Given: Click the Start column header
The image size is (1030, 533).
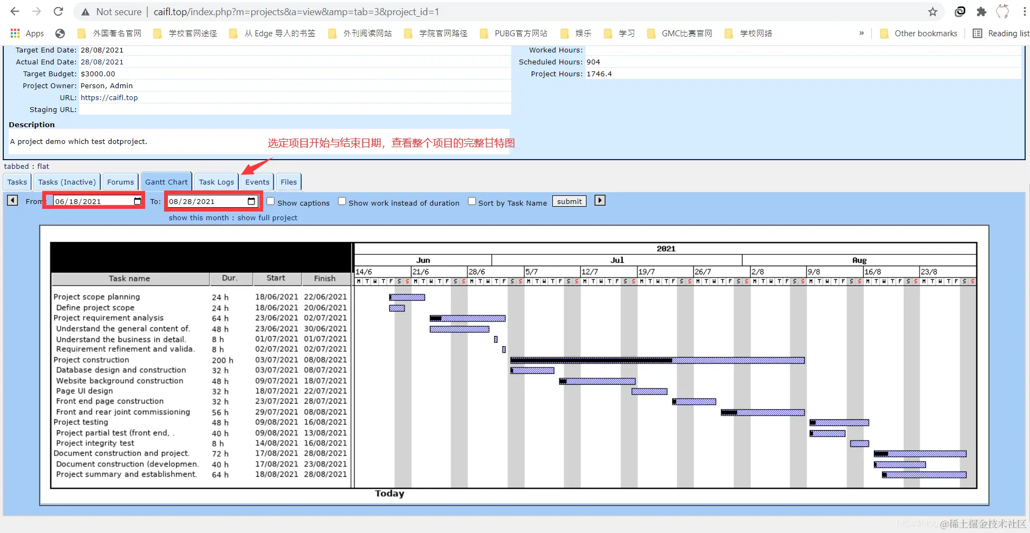Looking at the screenshot, I should (276, 278).
